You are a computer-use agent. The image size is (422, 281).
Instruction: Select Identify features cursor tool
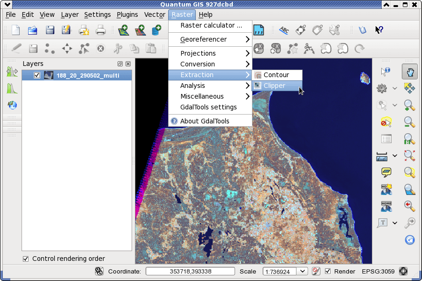point(385,71)
